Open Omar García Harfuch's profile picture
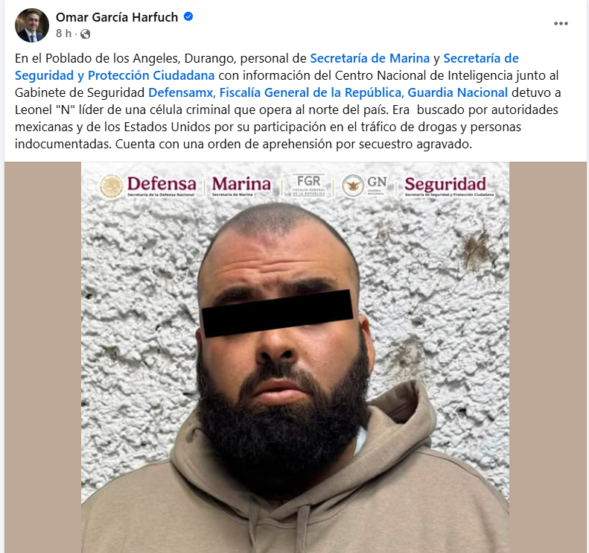Image resolution: width=589 pixels, height=553 pixels. (x=32, y=25)
